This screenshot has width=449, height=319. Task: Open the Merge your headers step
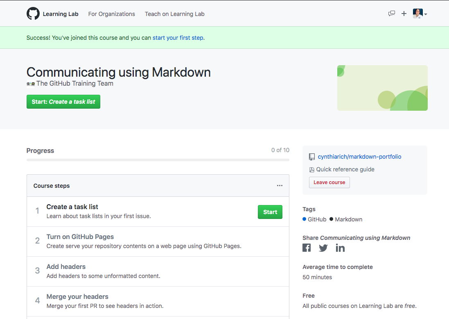pyautogui.click(x=78, y=296)
